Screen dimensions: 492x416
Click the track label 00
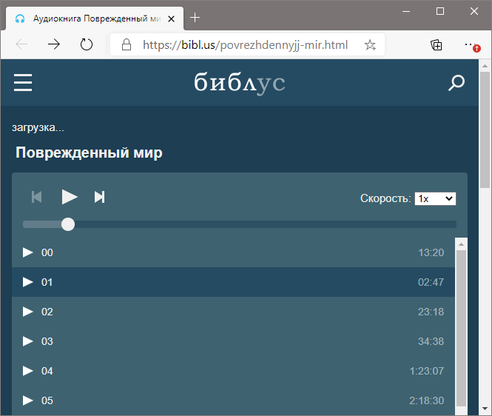[47, 252]
